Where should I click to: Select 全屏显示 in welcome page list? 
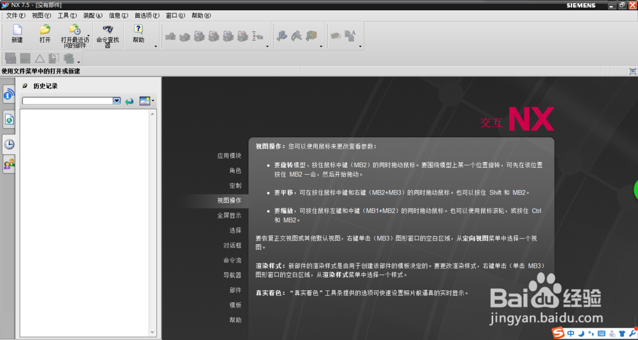pyautogui.click(x=229, y=216)
